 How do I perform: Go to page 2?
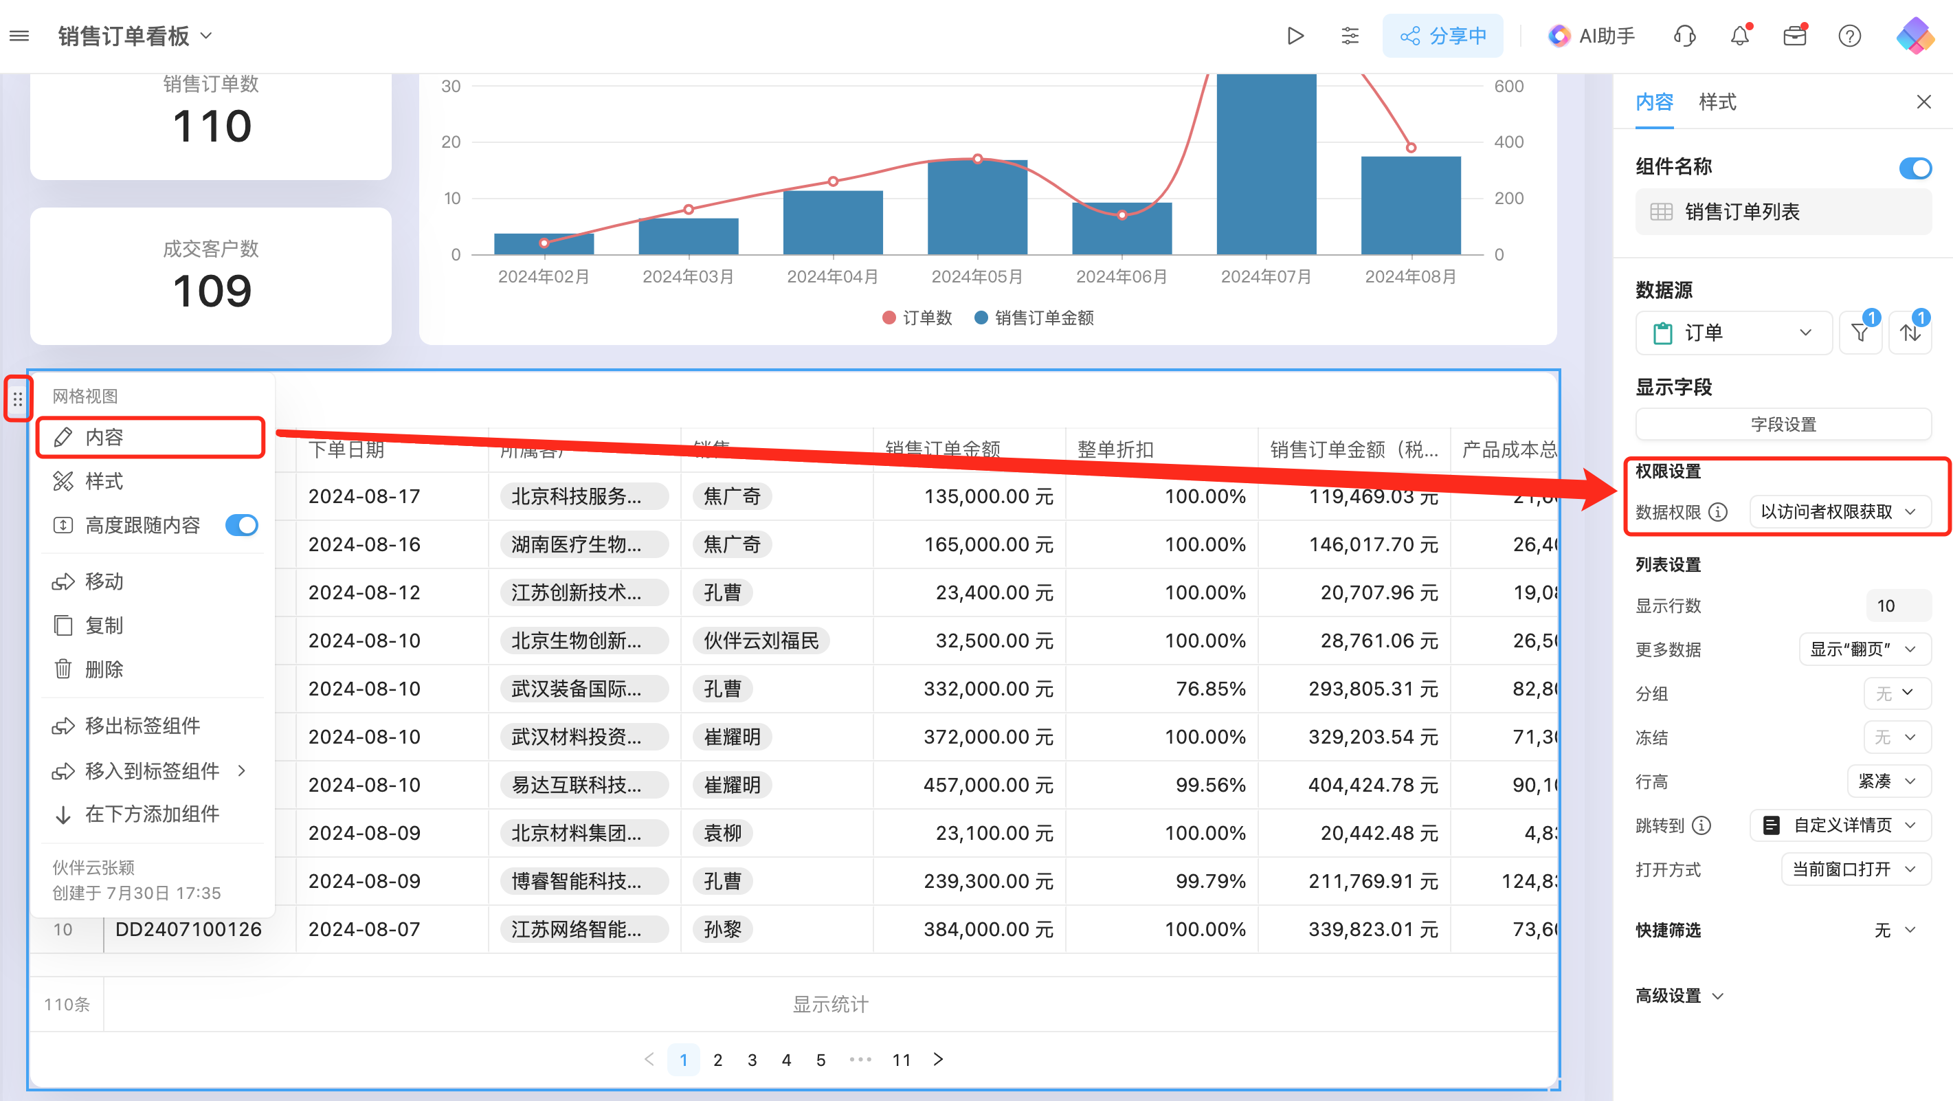[717, 1059]
